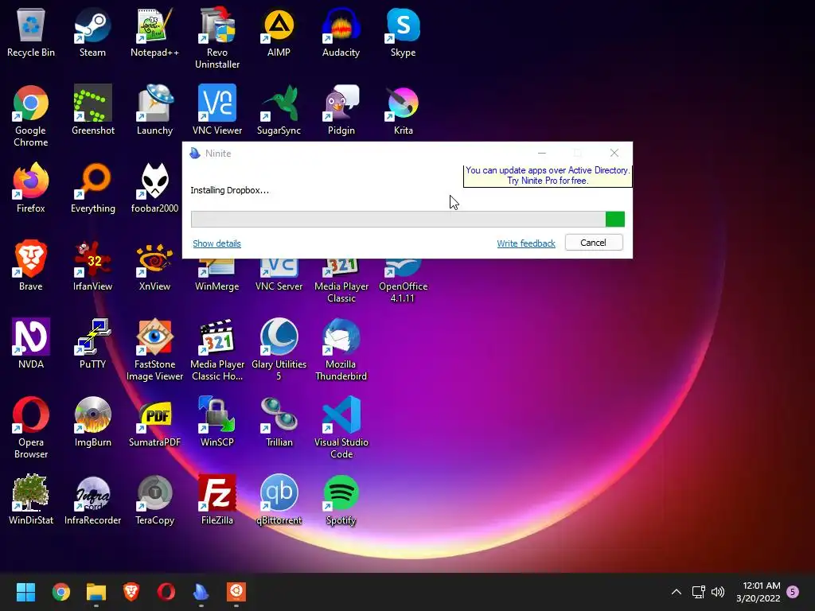The width and height of the screenshot is (815, 611).
Task: Select the WinSCP desktop icon
Action: click(216, 422)
